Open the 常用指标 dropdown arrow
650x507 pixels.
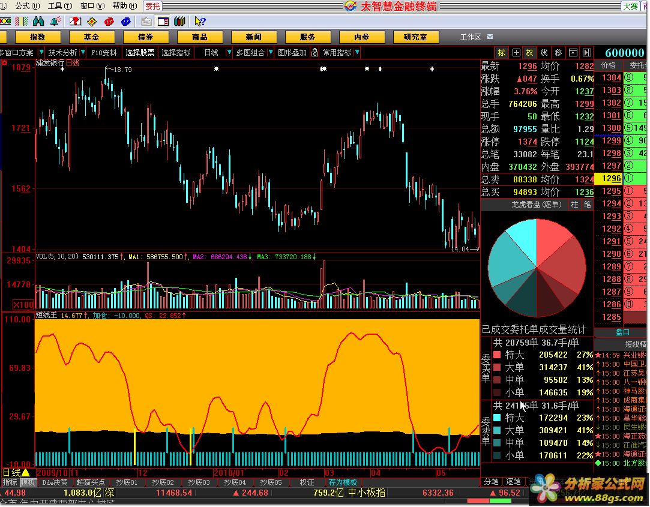[357, 53]
